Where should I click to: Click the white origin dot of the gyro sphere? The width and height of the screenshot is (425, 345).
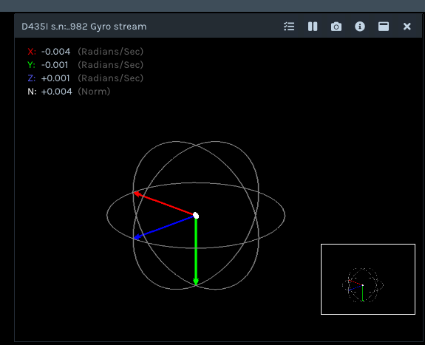coord(196,216)
